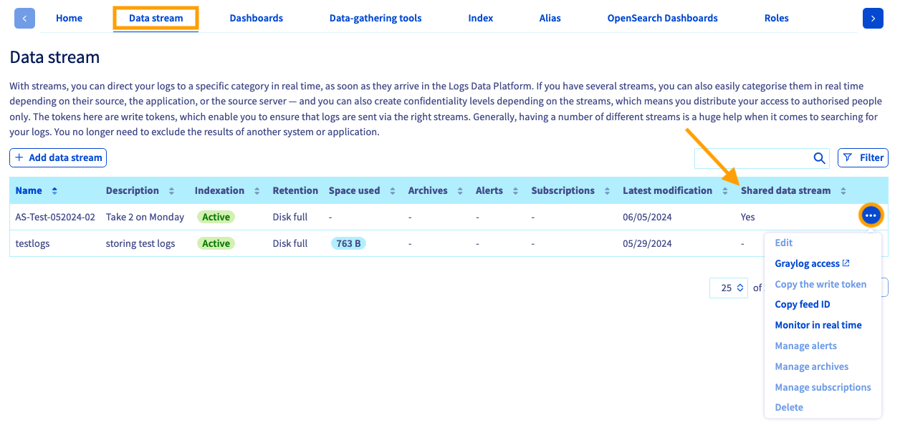Image resolution: width=900 pixels, height=425 pixels.
Task: Select Copy the write token
Action: pos(820,284)
